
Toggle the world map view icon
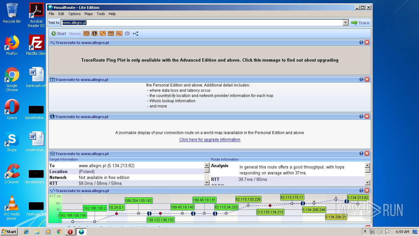tap(95, 33)
